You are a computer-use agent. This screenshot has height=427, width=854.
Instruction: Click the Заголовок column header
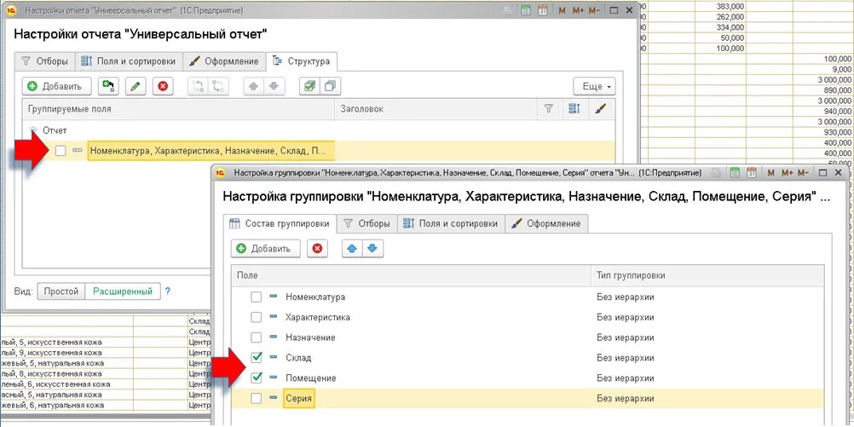(436, 109)
